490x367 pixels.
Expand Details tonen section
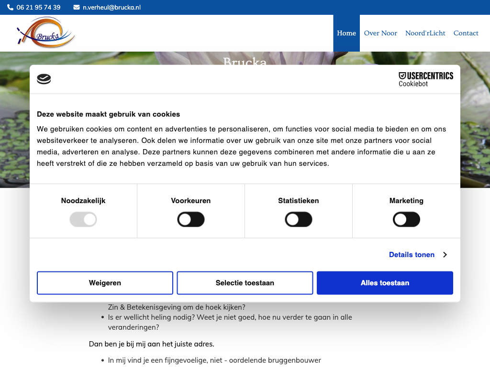click(412, 255)
